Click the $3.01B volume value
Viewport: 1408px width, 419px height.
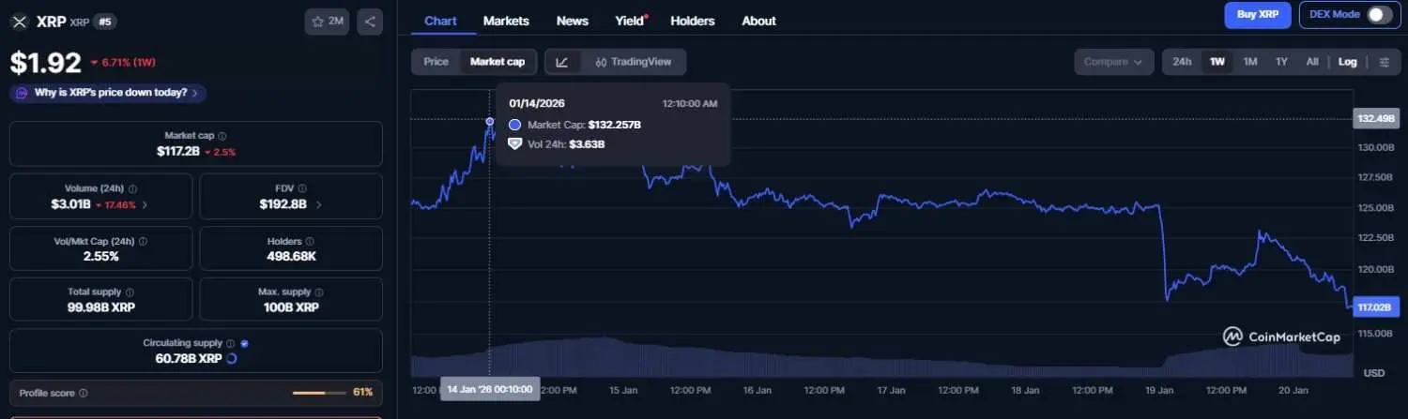click(71, 204)
